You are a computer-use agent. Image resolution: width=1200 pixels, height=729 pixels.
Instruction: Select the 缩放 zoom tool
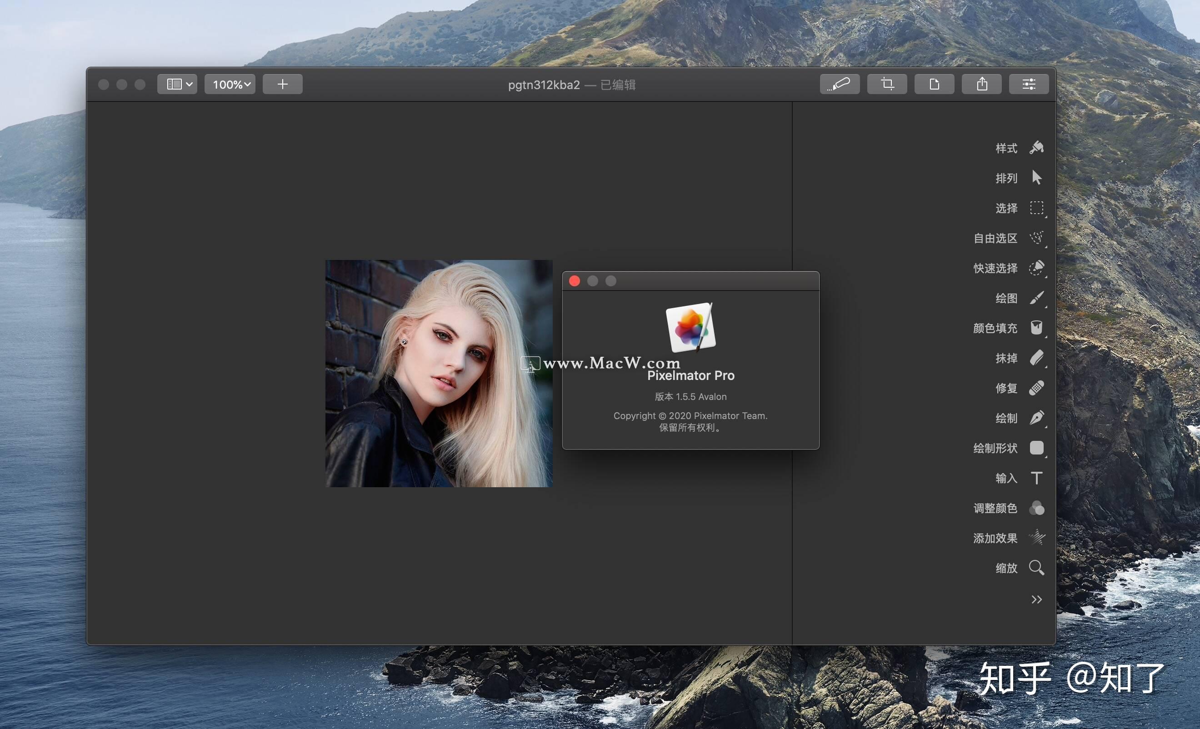point(1036,568)
